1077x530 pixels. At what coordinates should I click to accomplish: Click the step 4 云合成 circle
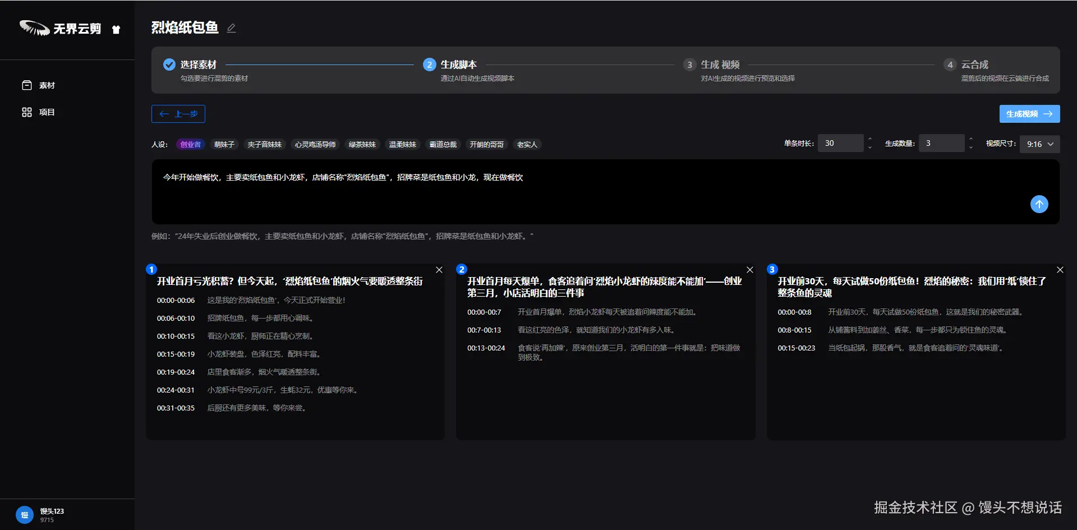point(950,64)
